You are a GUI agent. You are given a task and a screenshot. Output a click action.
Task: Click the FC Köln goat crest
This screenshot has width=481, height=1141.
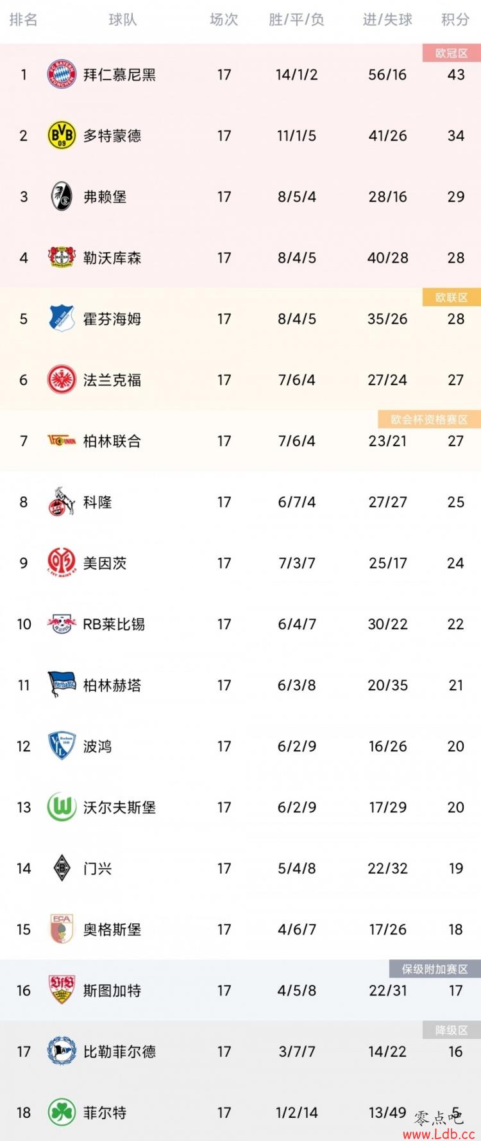pyautogui.click(x=62, y=501)
